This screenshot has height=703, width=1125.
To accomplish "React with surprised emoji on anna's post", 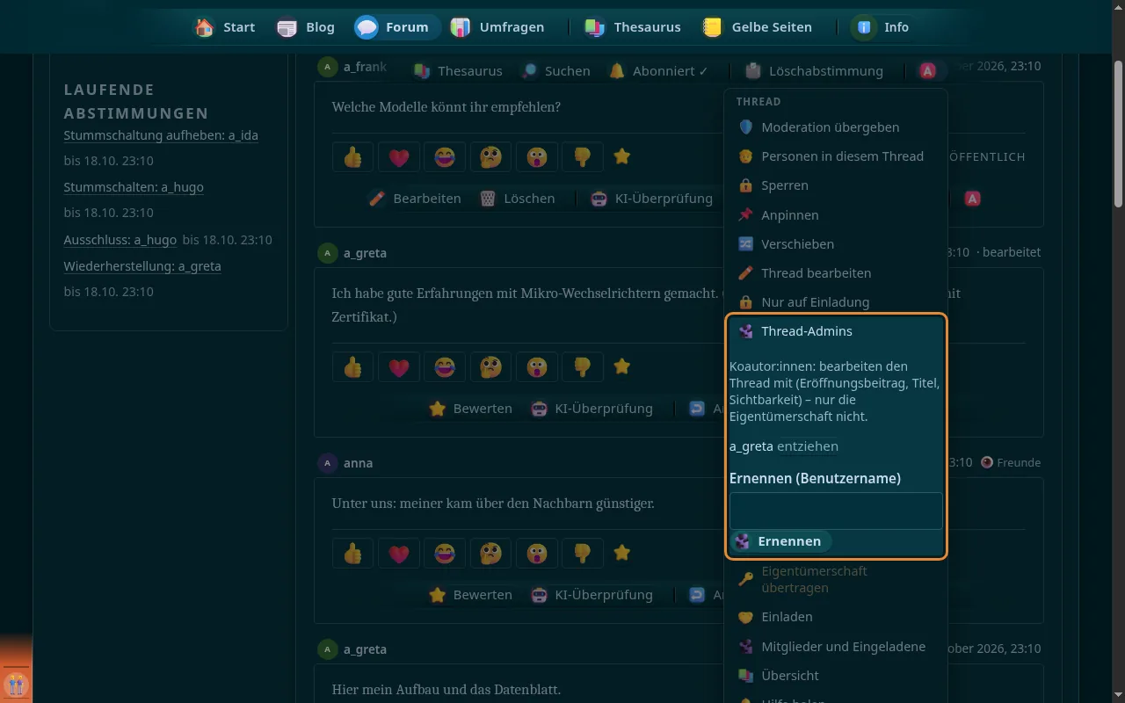I will point(536,553).
